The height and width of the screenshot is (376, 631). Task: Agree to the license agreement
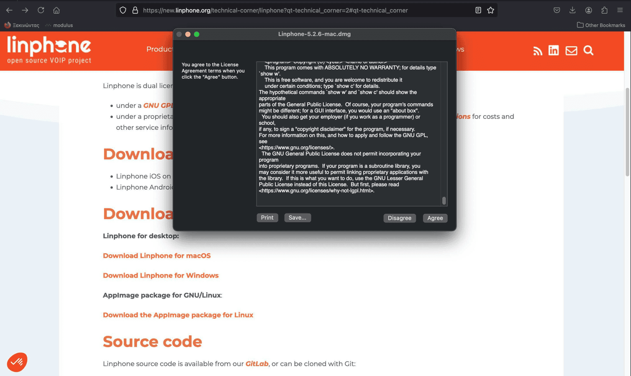[x=435, y=218]
